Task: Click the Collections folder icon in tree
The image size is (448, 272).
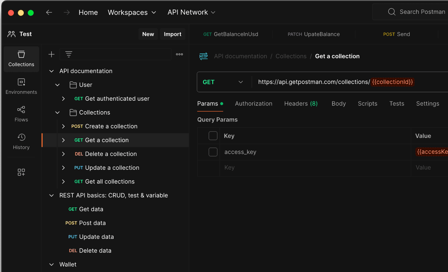Action: (73, 112)
